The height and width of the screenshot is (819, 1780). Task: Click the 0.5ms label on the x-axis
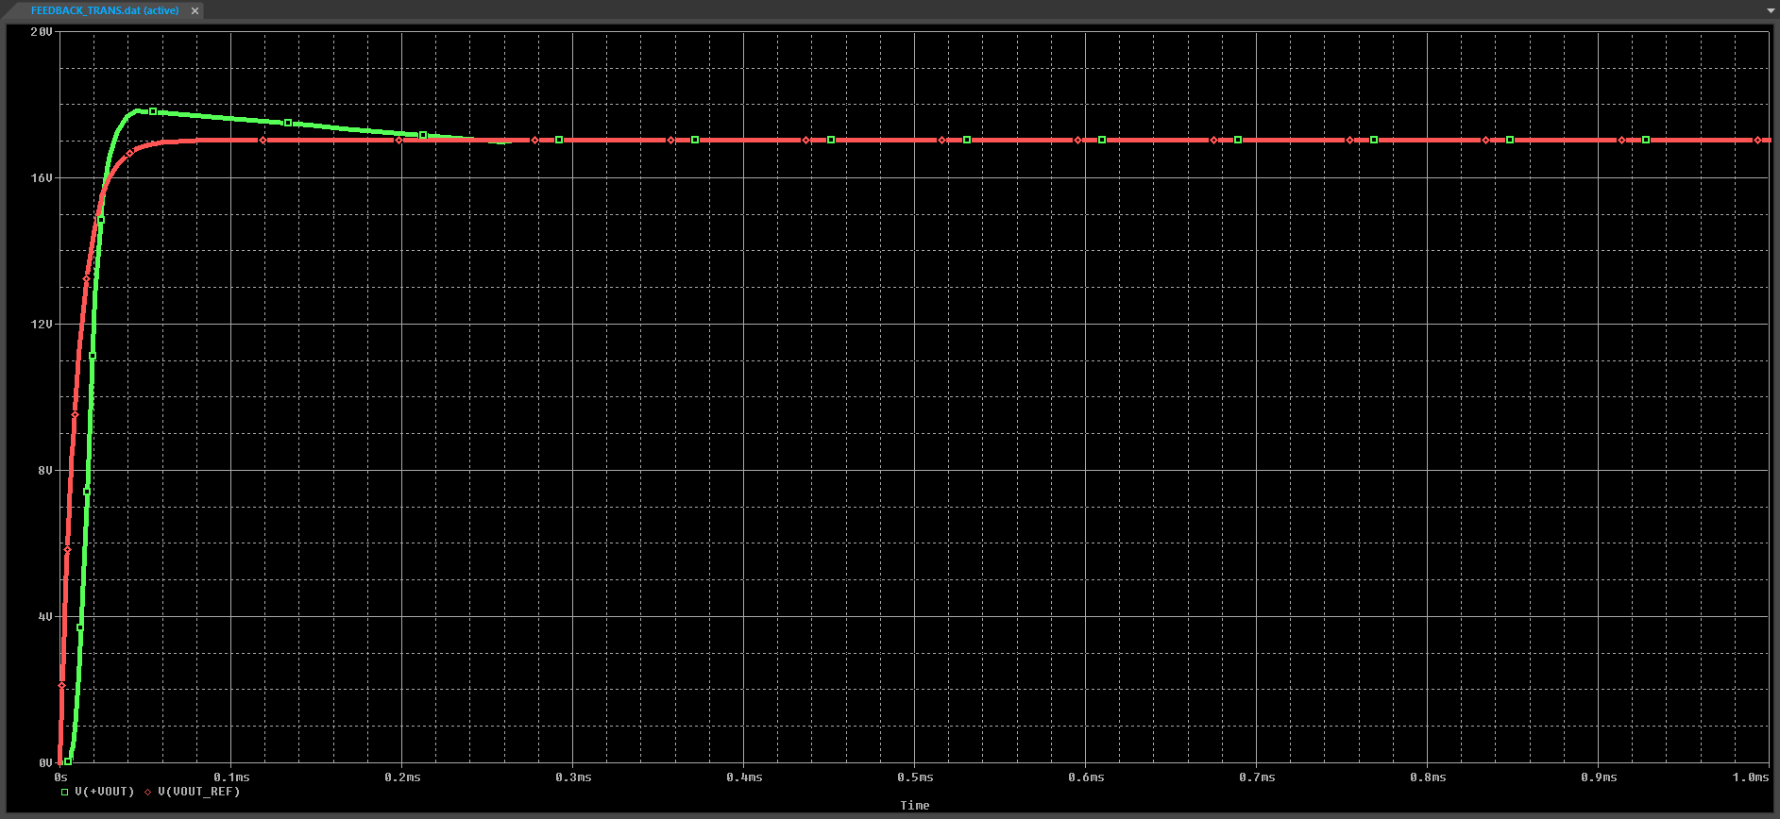(x=914, y=777)
